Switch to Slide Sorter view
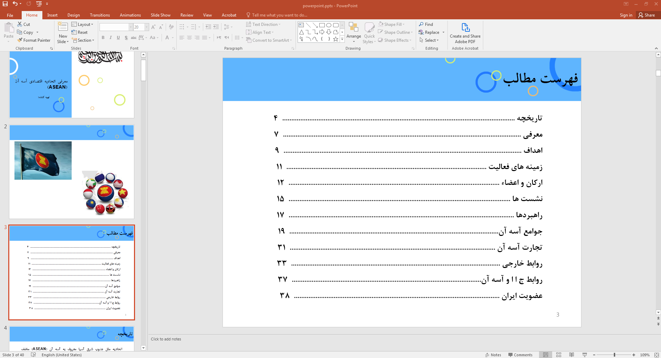The image size is (661, 358). tap(559, 355)
